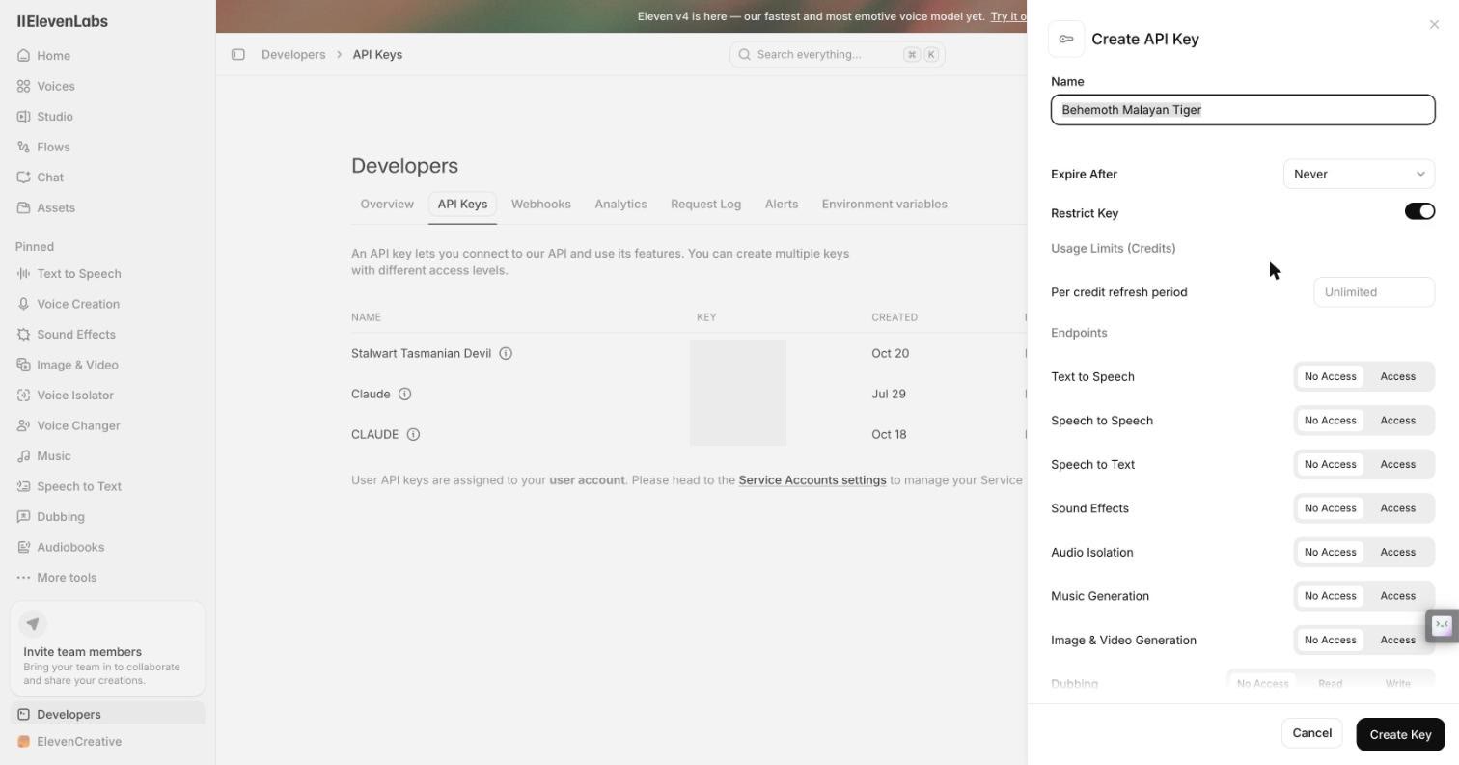Switch to the Overview tab
Image resolution: width=1459 pixels, height=765 pixels.
click(x=387, y=205)
